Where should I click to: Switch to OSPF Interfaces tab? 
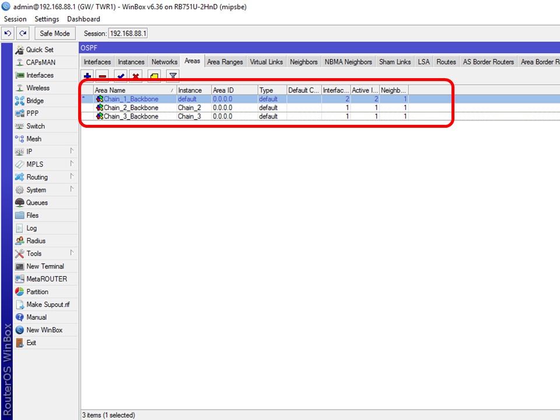point(97,62)
